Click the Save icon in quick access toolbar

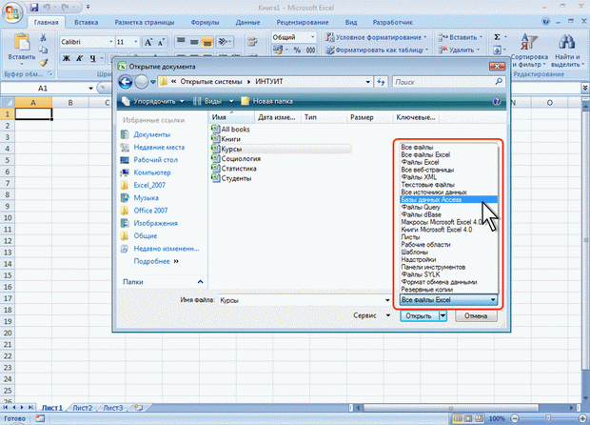point(34,7)
